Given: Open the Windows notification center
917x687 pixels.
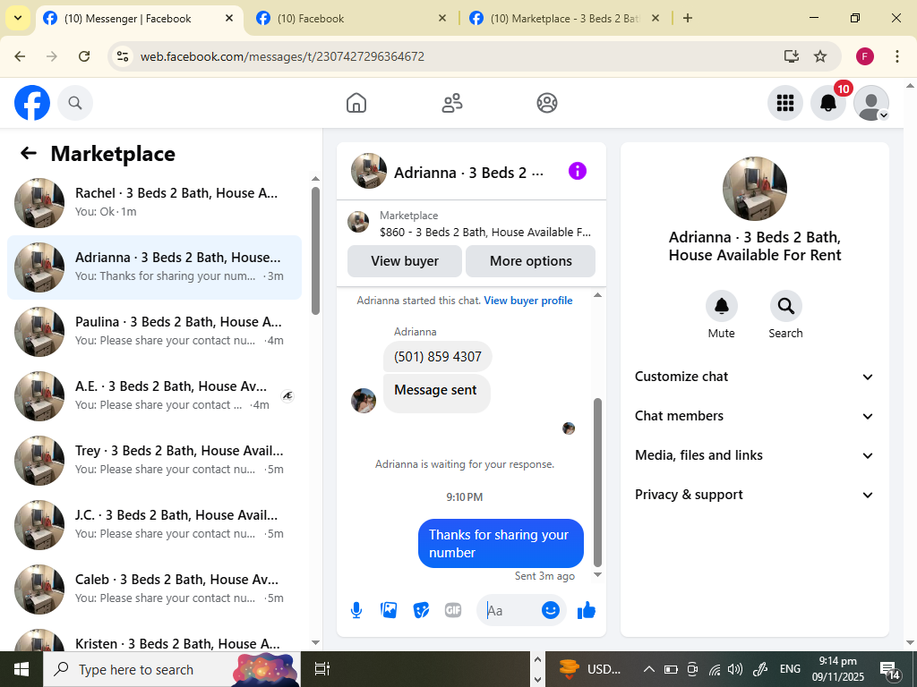Looking at the screenshot, I should pos(890,669).
